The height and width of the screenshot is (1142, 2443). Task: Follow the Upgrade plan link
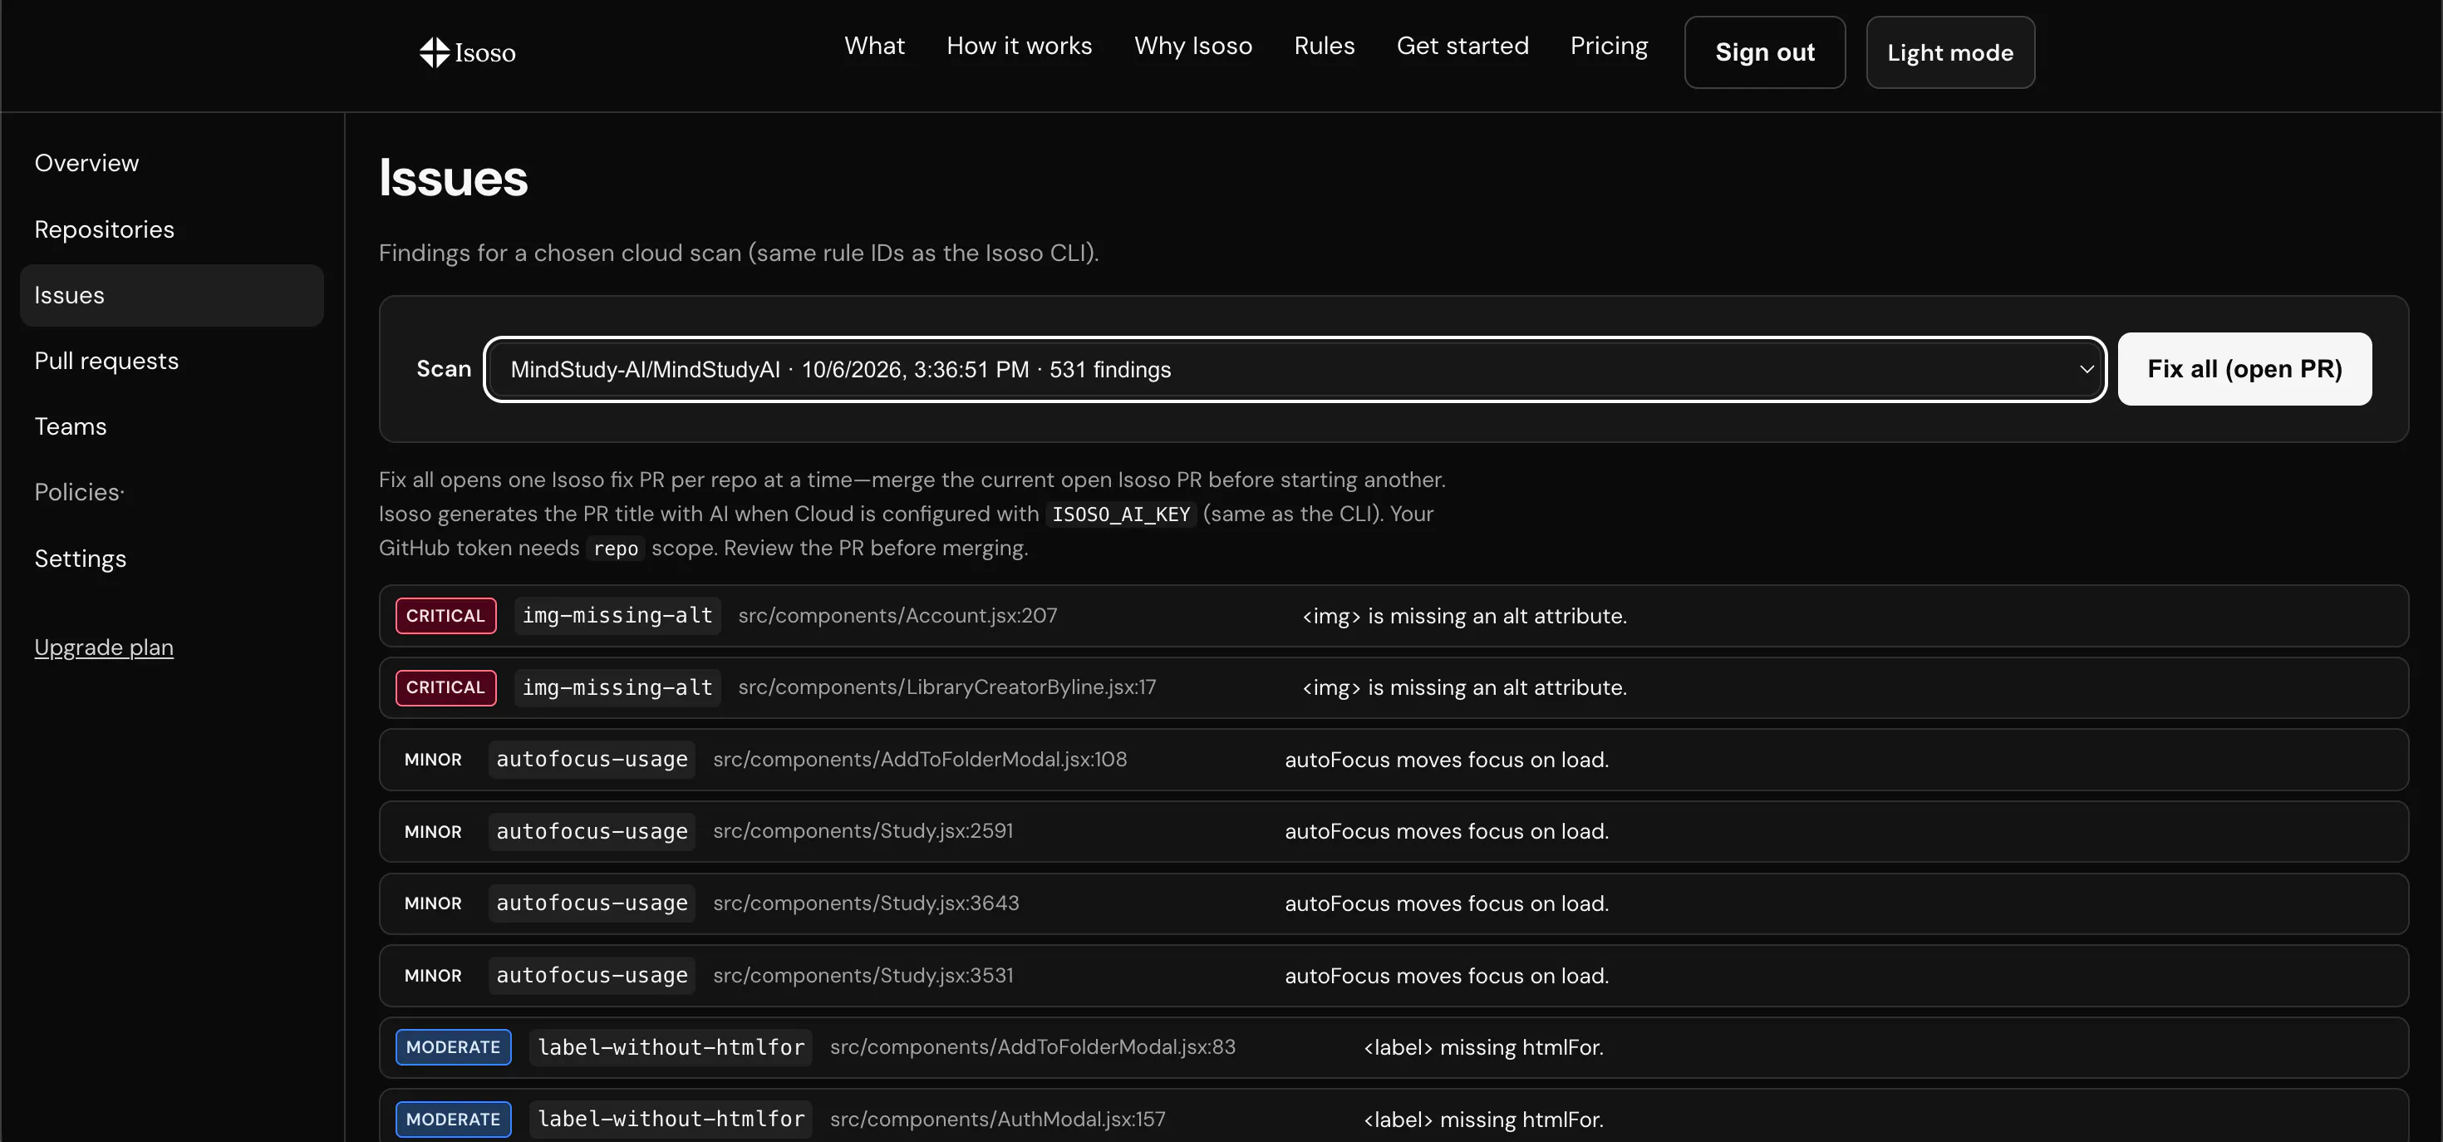point(103,647)
